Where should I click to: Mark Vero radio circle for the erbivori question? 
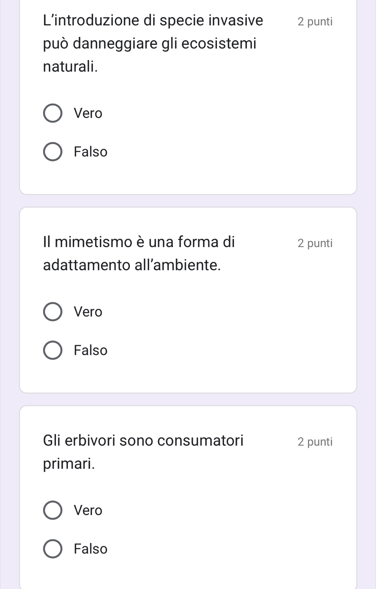pos(52,510)
